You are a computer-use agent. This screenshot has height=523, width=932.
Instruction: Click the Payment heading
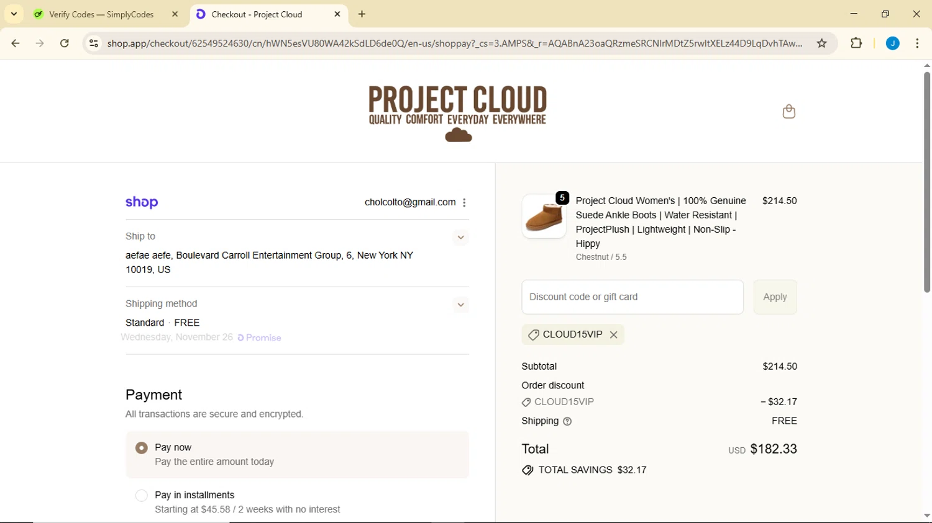154,395
